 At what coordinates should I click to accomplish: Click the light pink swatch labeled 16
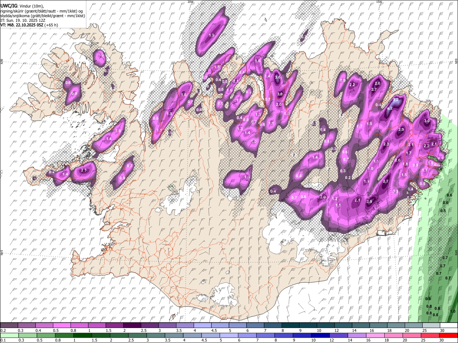(375, 335)
